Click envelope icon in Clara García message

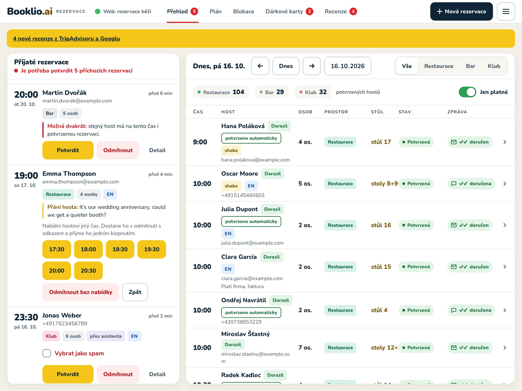point(454,267)
